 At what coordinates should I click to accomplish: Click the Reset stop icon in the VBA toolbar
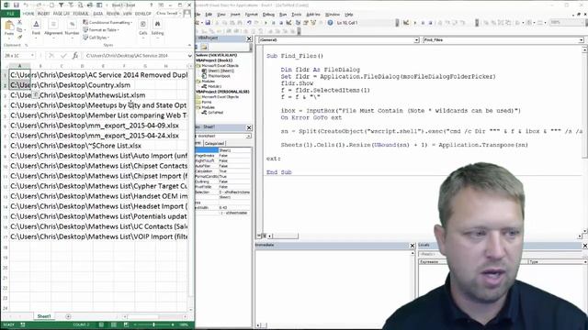(281, 23)
